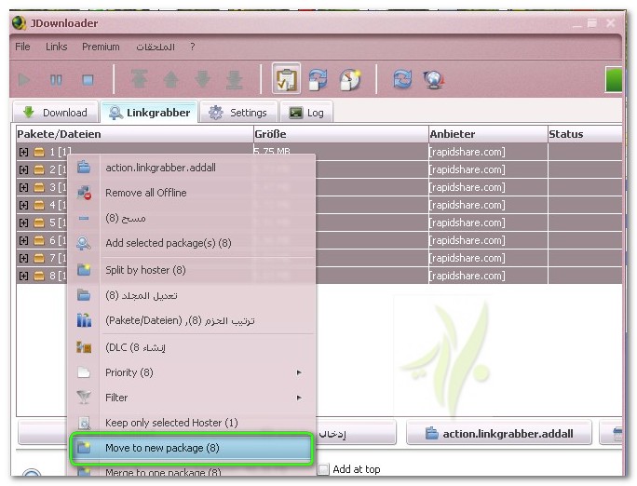The image size is (637, 486).
Task: Open the ? help menu
Action: (193, 47)
